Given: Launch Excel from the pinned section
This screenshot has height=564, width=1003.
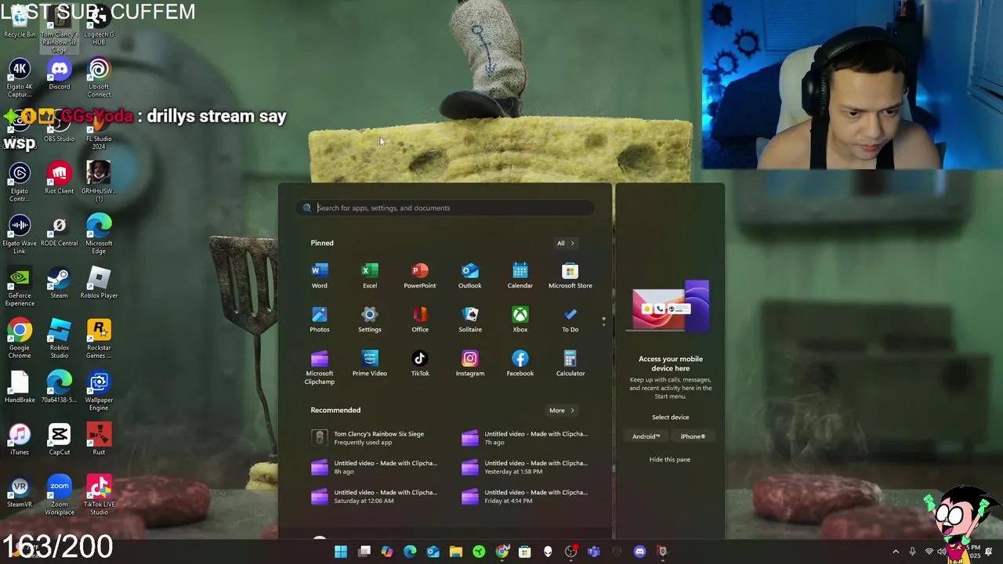Looking at the screenshot, I should 370,276.
